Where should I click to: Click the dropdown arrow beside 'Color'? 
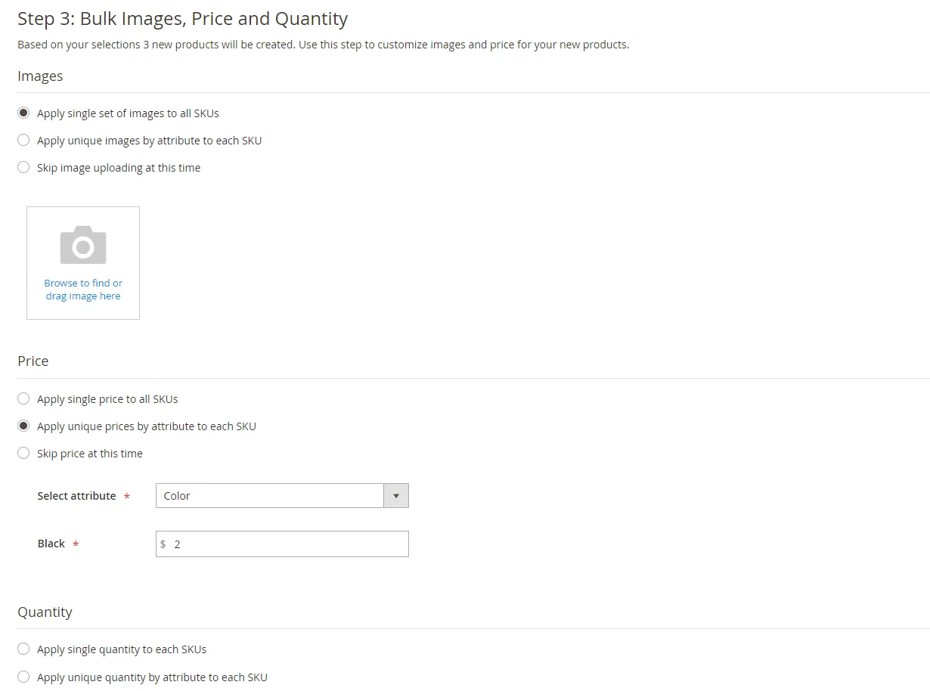(x=396, y=495)
